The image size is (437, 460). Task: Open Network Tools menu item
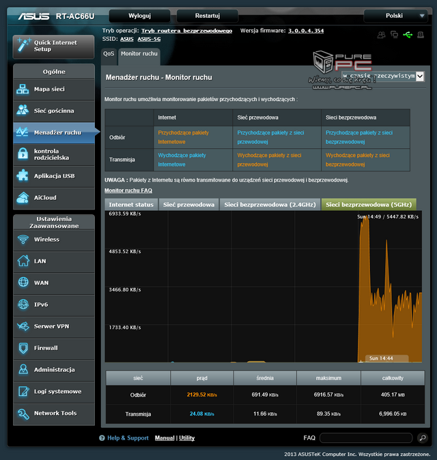(x=54, y=414)
